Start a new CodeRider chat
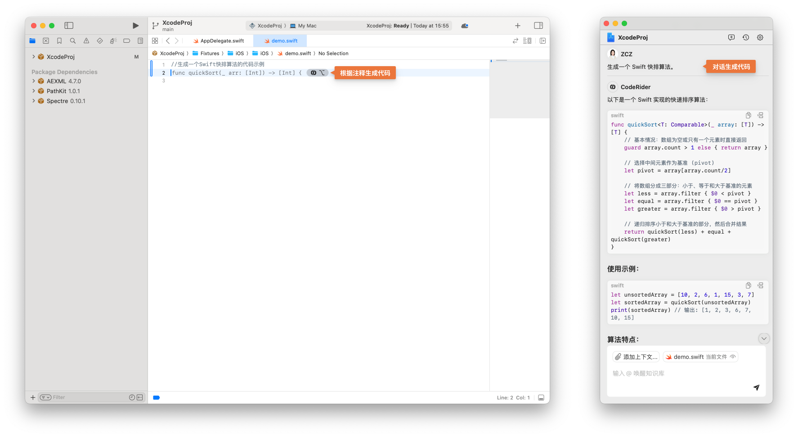This screenshot has height=437, width=798. tap(731, 38)
